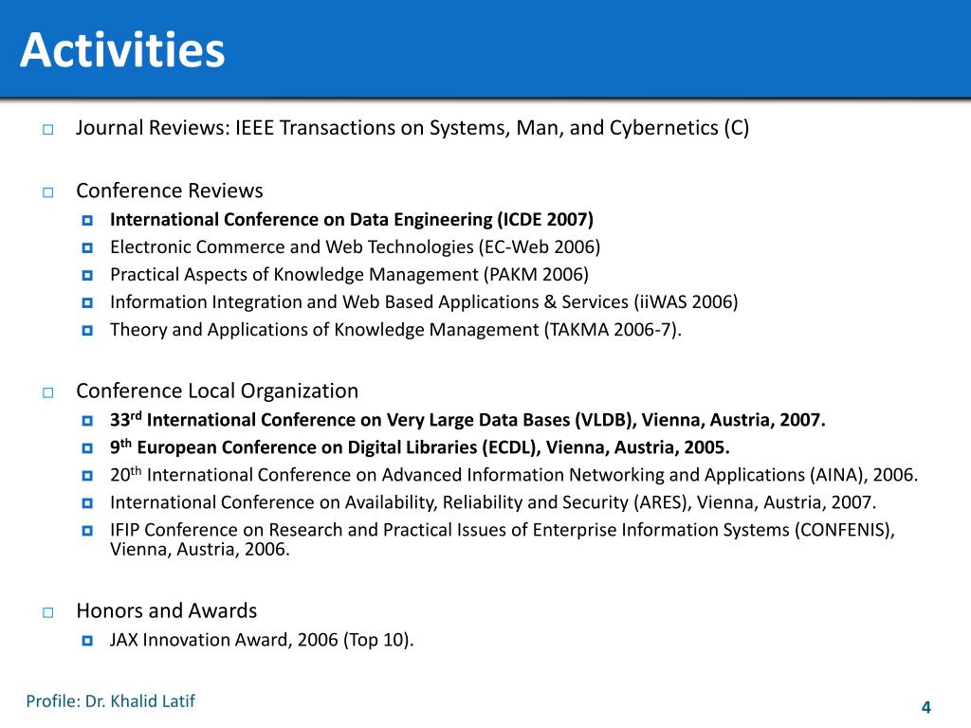Screen dimensions: 971x728
Task: Select the 20th AINA 2006 conference line
Action: (514, 475)
